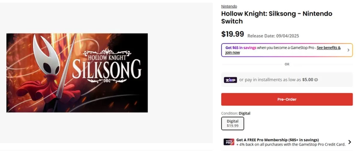Click the Hollow Knight: Silksong product title
This screenshot has height=151, width=360.
[277, 17]
